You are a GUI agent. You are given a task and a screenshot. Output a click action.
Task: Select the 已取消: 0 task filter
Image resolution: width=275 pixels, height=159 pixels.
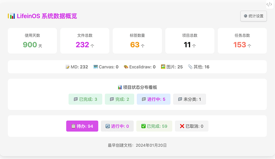[x=192, y=126]
